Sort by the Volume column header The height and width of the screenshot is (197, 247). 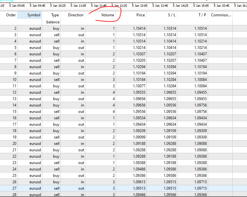(108, 15)
